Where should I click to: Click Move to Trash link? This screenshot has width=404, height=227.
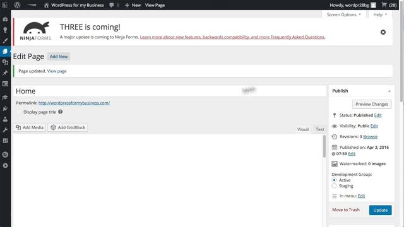tap(346, 210)
